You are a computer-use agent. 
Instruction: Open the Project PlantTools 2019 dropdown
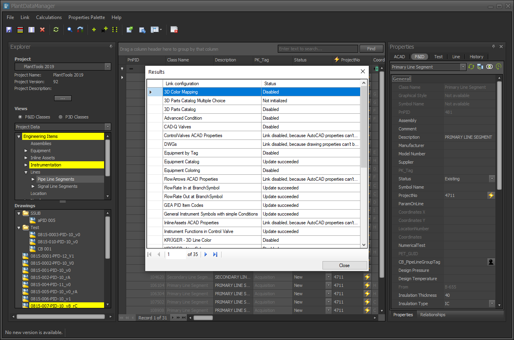[x=108, y=67]
